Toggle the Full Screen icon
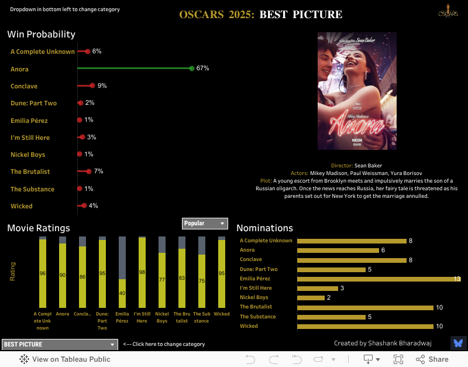Viewport: 468px width, 367px height. [x=398, y=359]
